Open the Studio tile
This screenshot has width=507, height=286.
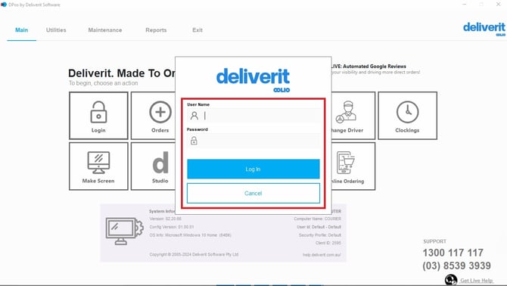click(x=154, y=166)
